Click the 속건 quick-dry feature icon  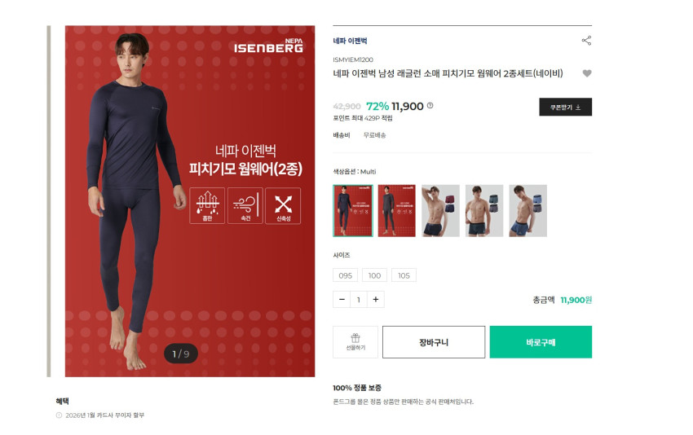[245, 206]
